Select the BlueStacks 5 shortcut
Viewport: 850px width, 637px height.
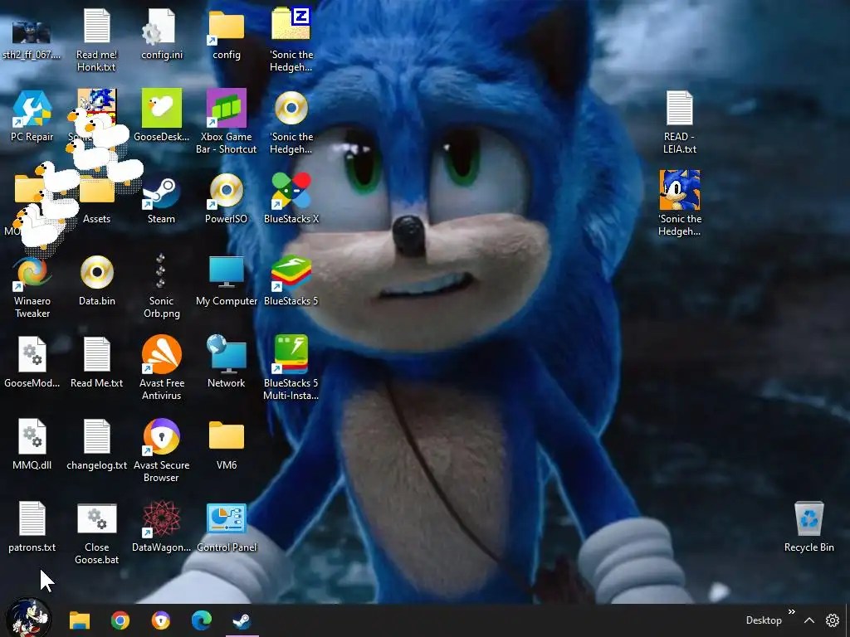coord(291,272)
